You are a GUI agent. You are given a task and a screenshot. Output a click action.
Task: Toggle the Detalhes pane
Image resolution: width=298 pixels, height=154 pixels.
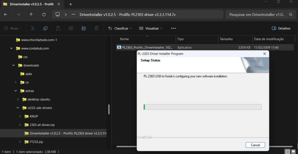pos(281,28)
